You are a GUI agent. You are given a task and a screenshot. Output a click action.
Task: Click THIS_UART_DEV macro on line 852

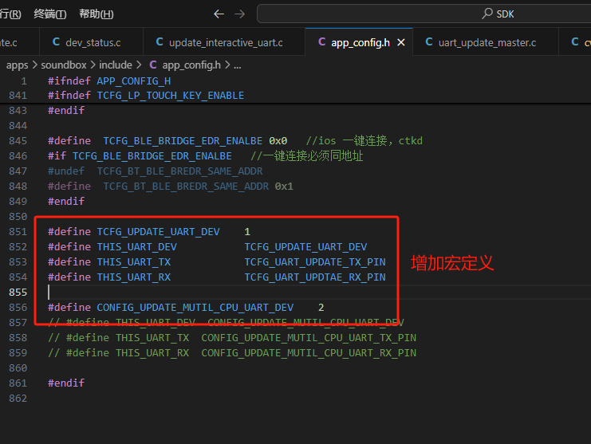(x=137, y=247)
